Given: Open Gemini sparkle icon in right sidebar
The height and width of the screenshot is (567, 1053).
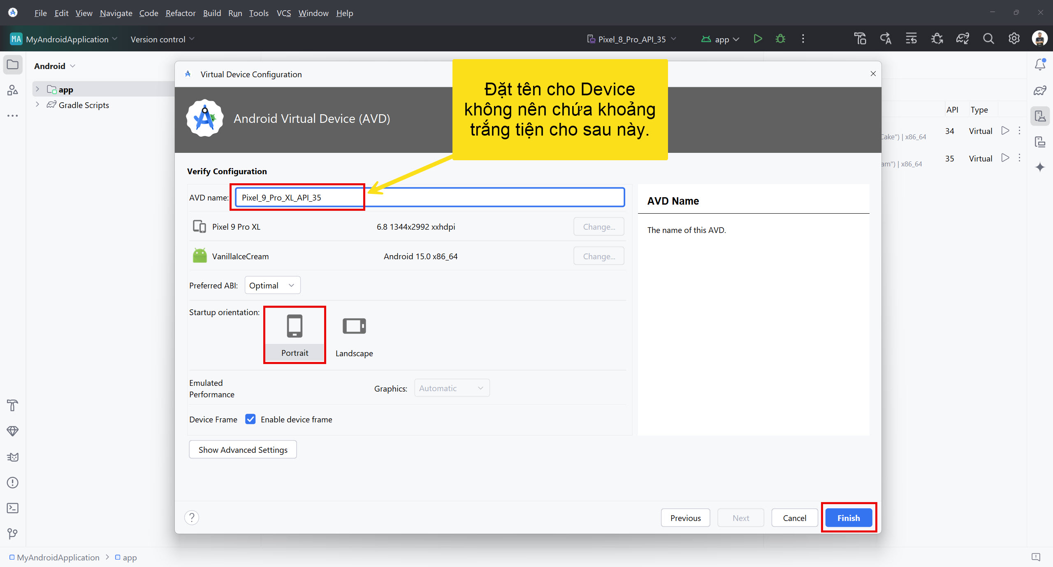Looking at the screenshot, I should tap(1040, 167).
